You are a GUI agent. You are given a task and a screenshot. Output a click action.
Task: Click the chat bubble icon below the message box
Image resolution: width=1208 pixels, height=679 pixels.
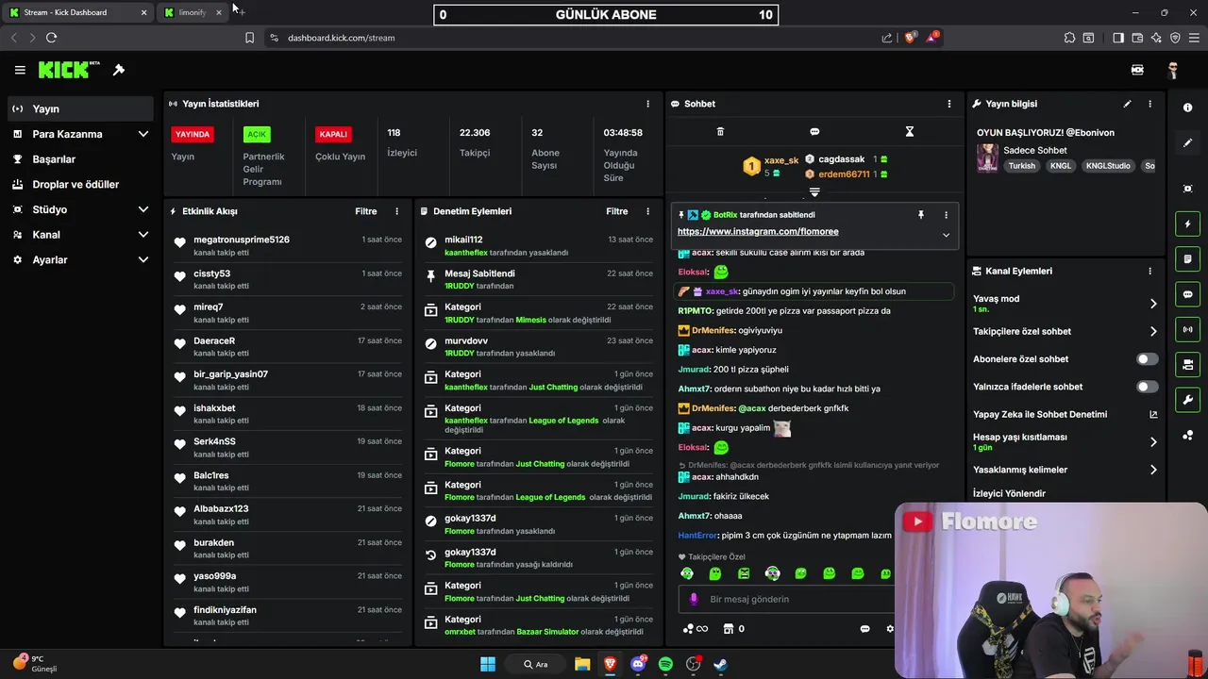tap(864, 629)
